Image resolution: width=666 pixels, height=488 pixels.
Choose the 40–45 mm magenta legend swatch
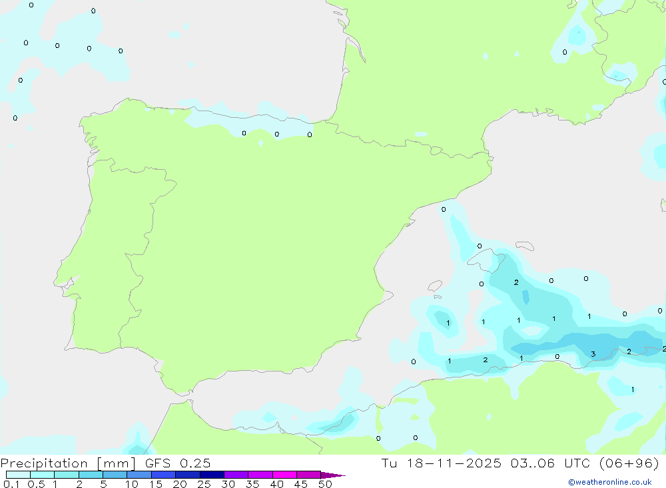click(284, 475)
